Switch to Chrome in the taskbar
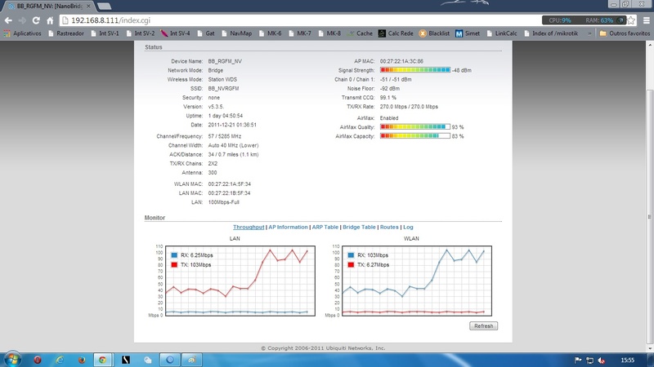The width and height of the screenshot is (654, 367). click(x=103, y=360)
